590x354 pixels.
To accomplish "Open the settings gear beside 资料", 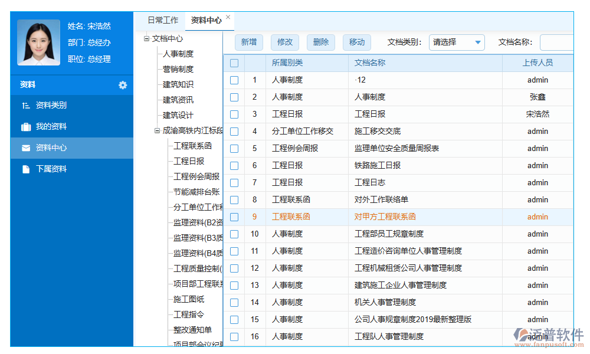I will click(x=122, y=85).
